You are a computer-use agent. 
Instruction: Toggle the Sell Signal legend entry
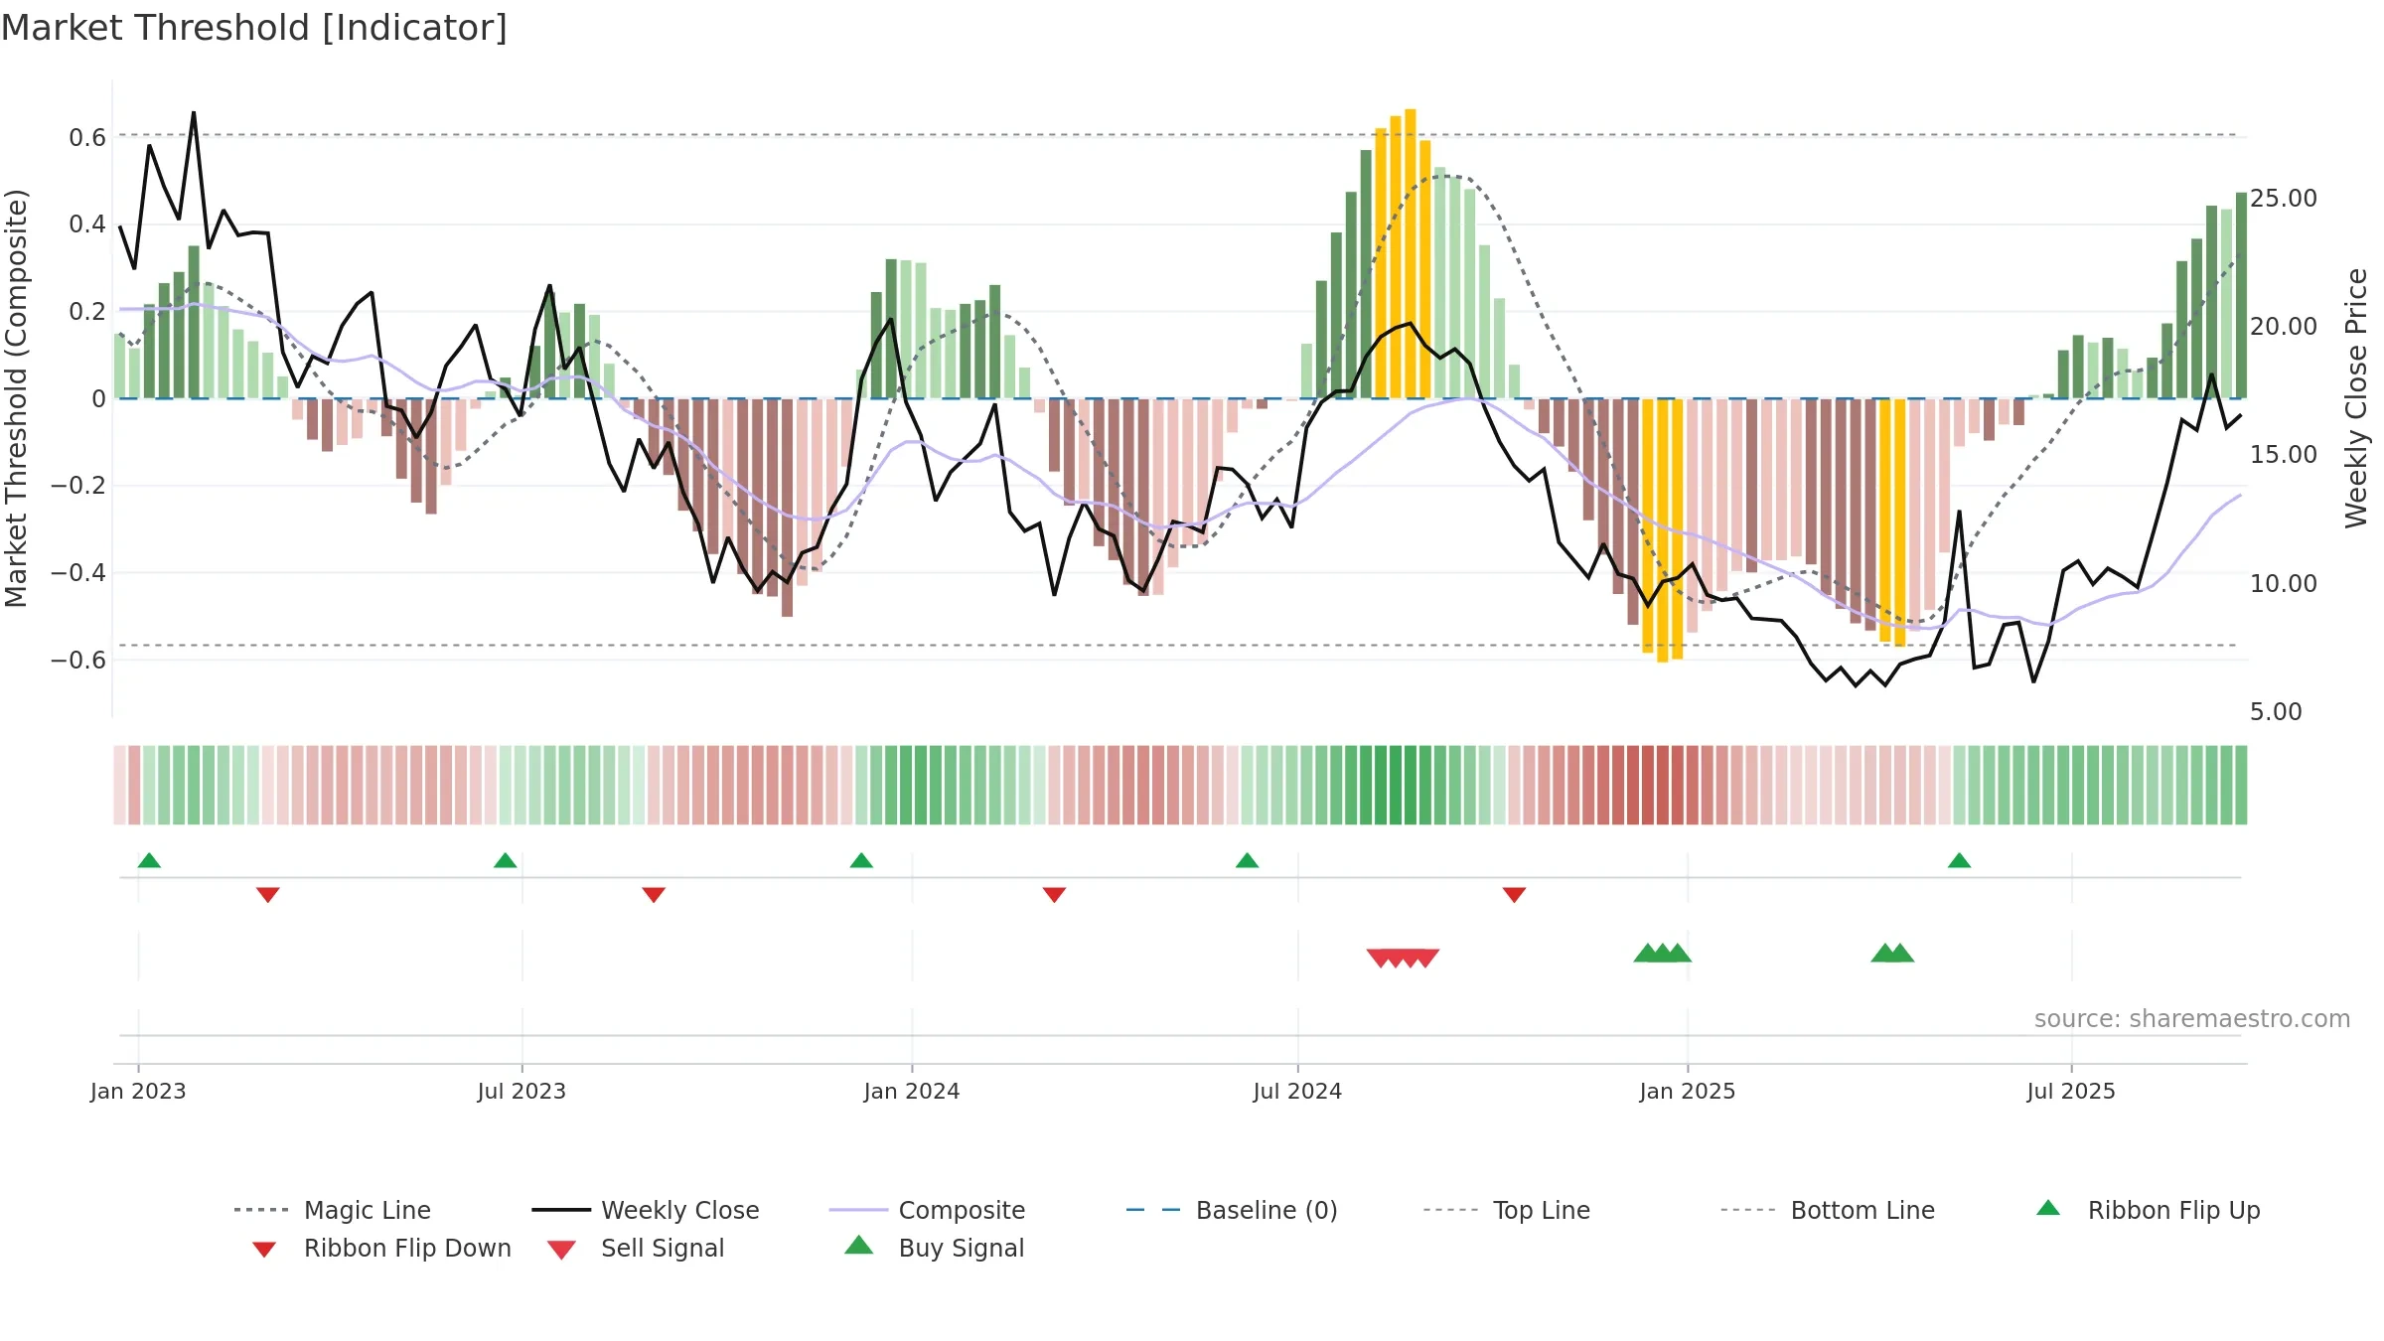coord(636,1248)
